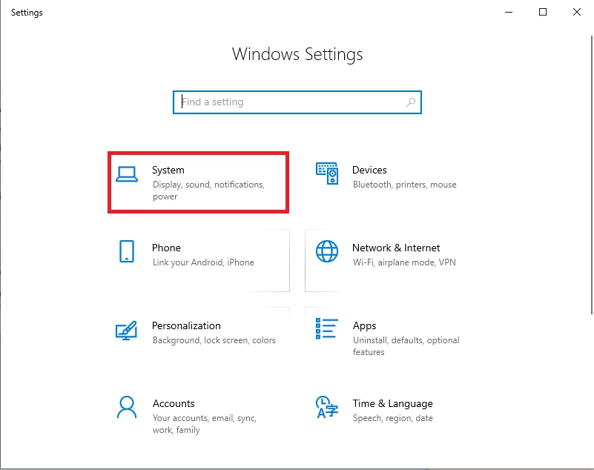Open the Apps settings label

tap(364, 326)
